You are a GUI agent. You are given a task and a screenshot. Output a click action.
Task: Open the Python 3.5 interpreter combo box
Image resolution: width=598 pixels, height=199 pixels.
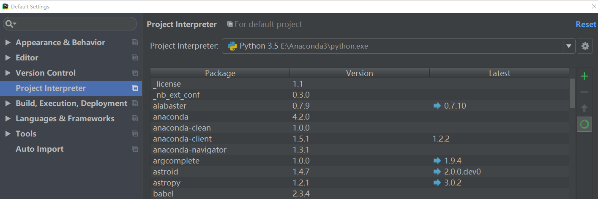click(x=399, y=46)
